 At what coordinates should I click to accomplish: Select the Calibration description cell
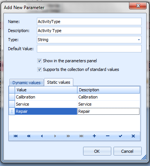coord(108,97)
